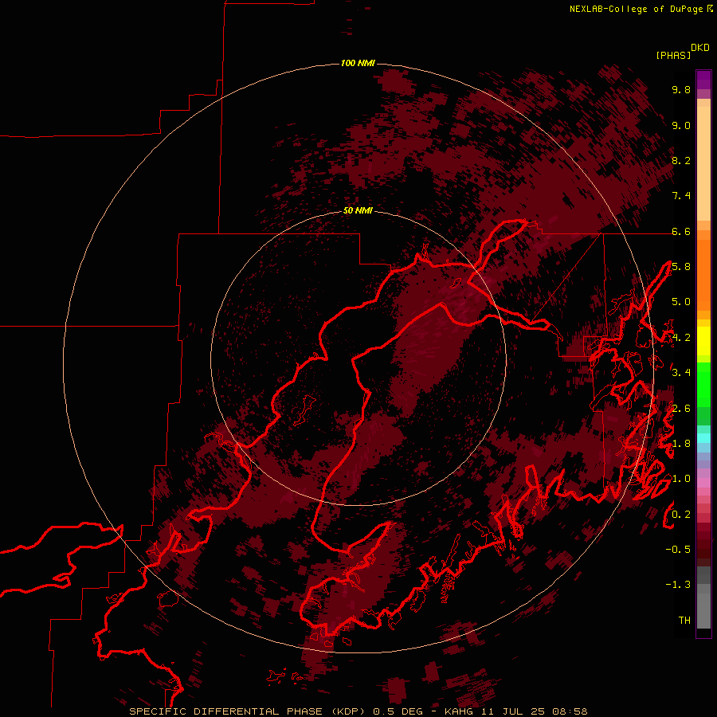Viewport: 717px width, 717px height.
Task: Pick the cyan segment of the color bar
Action: (703, 438)
